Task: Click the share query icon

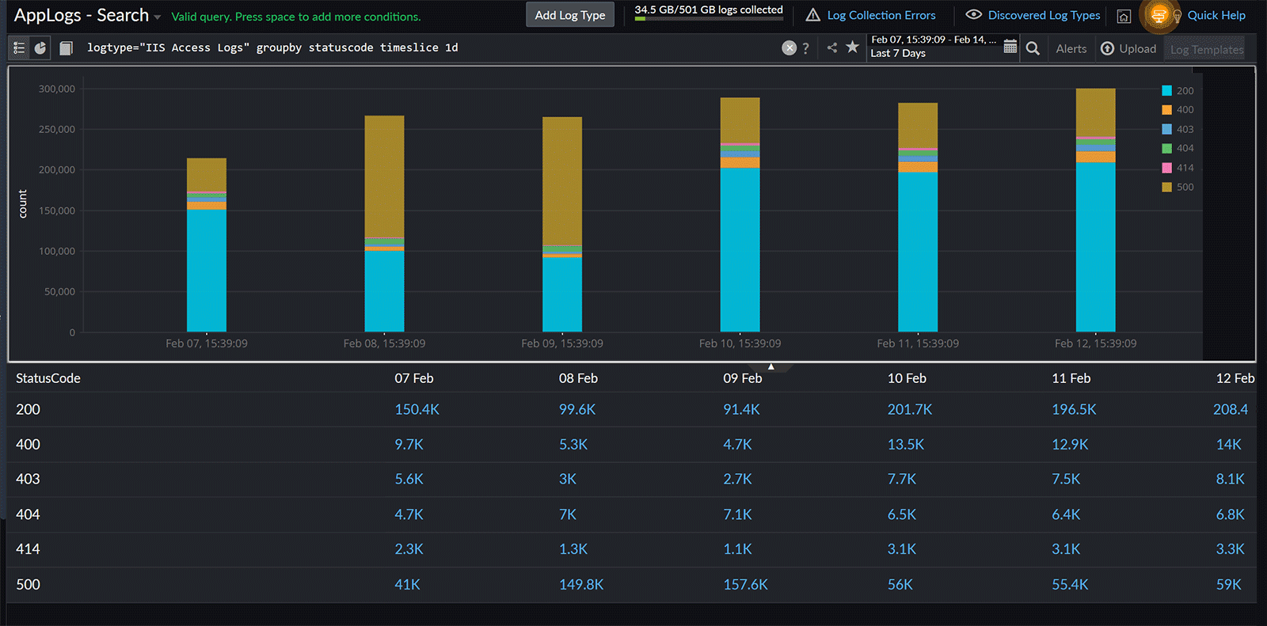Action: point(831,48)
